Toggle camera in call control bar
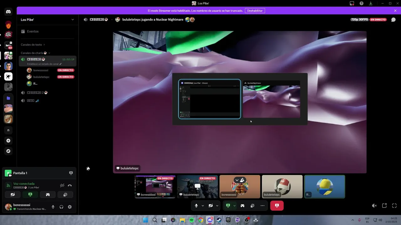 click(x=211, y=206)
